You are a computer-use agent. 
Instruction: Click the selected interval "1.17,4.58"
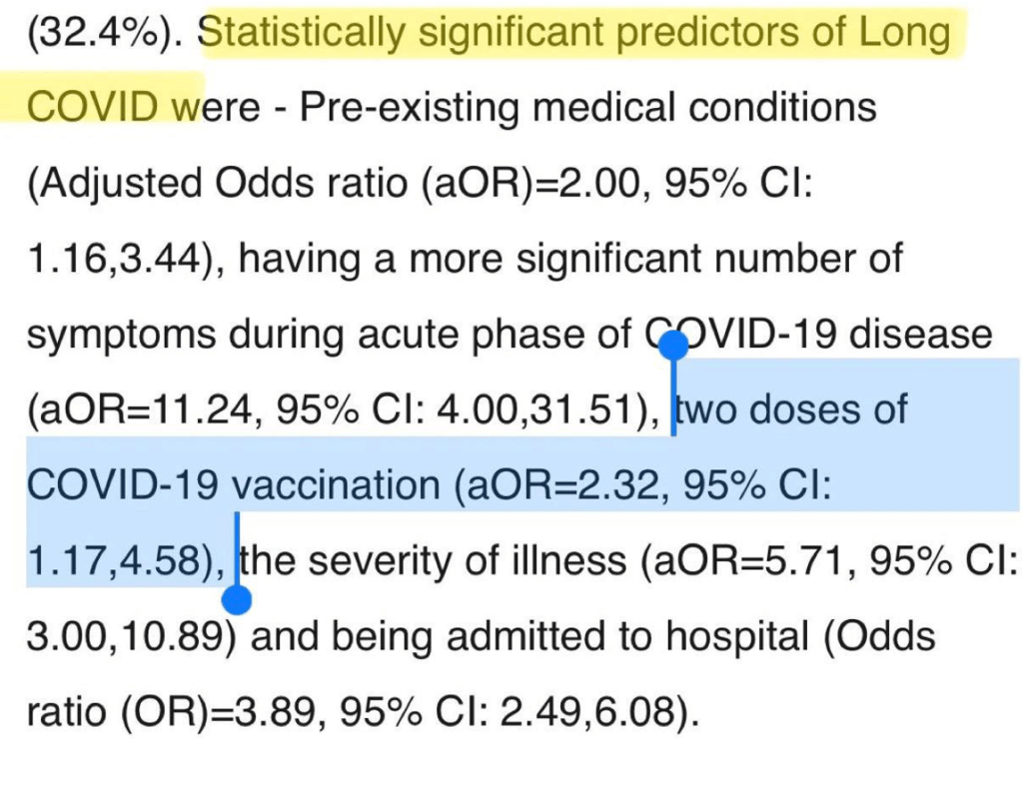109,561
